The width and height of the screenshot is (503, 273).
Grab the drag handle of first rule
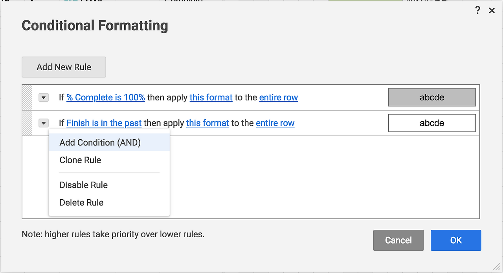point(27,97)
